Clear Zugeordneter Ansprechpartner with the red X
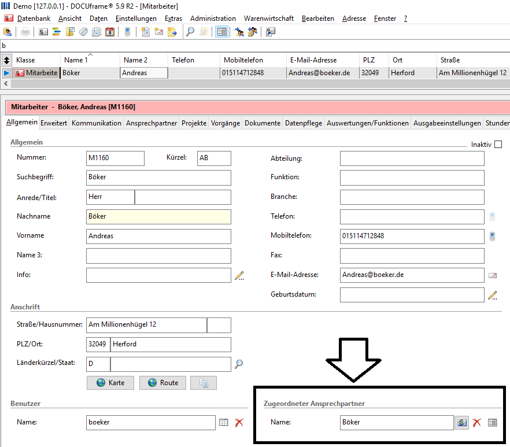The image size is (510, 447). (x=477, y=423)
